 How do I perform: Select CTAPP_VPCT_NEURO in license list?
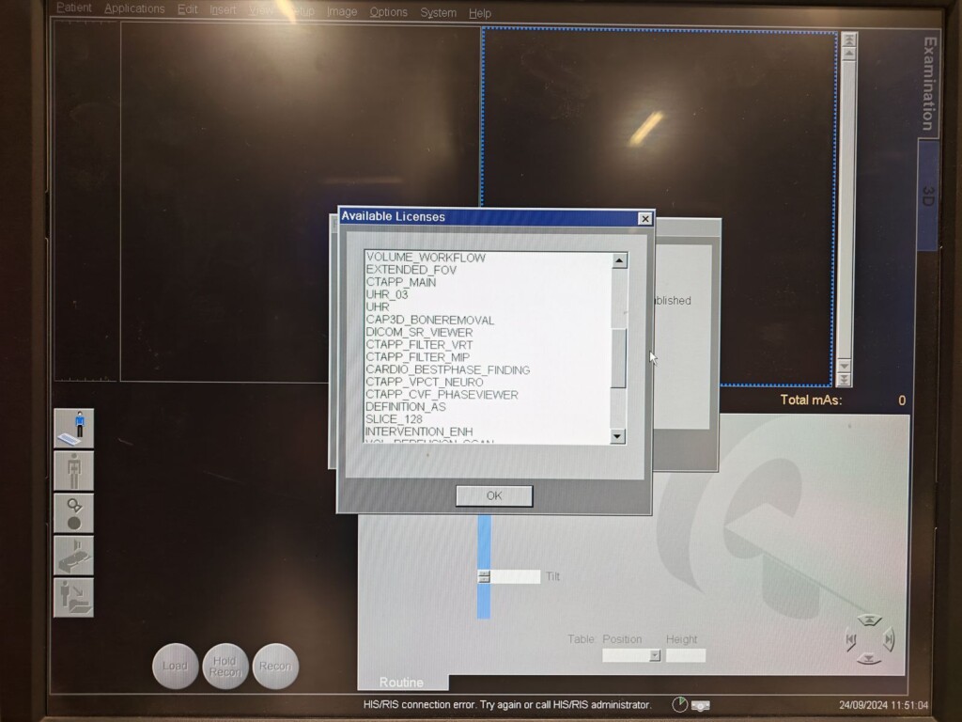[425, 383]
